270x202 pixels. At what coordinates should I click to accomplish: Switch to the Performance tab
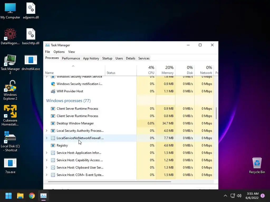71,58
